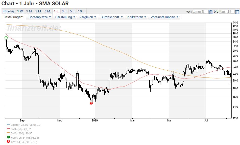Screen dimensions: 240x145
Task: Select the 1 M. timeframe tab
Action: tap(29, 11)
